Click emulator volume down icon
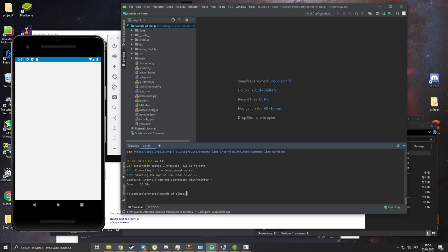This screenshot has width=448, height=252. coord(114,66)
